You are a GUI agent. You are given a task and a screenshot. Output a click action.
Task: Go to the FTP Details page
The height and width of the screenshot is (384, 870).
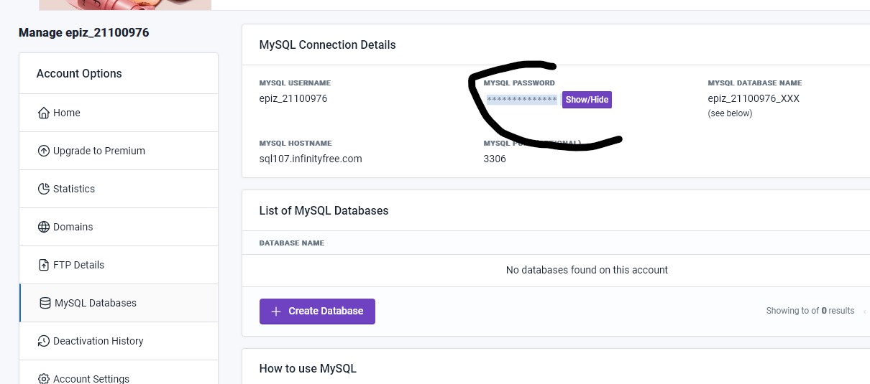[78, 265]
